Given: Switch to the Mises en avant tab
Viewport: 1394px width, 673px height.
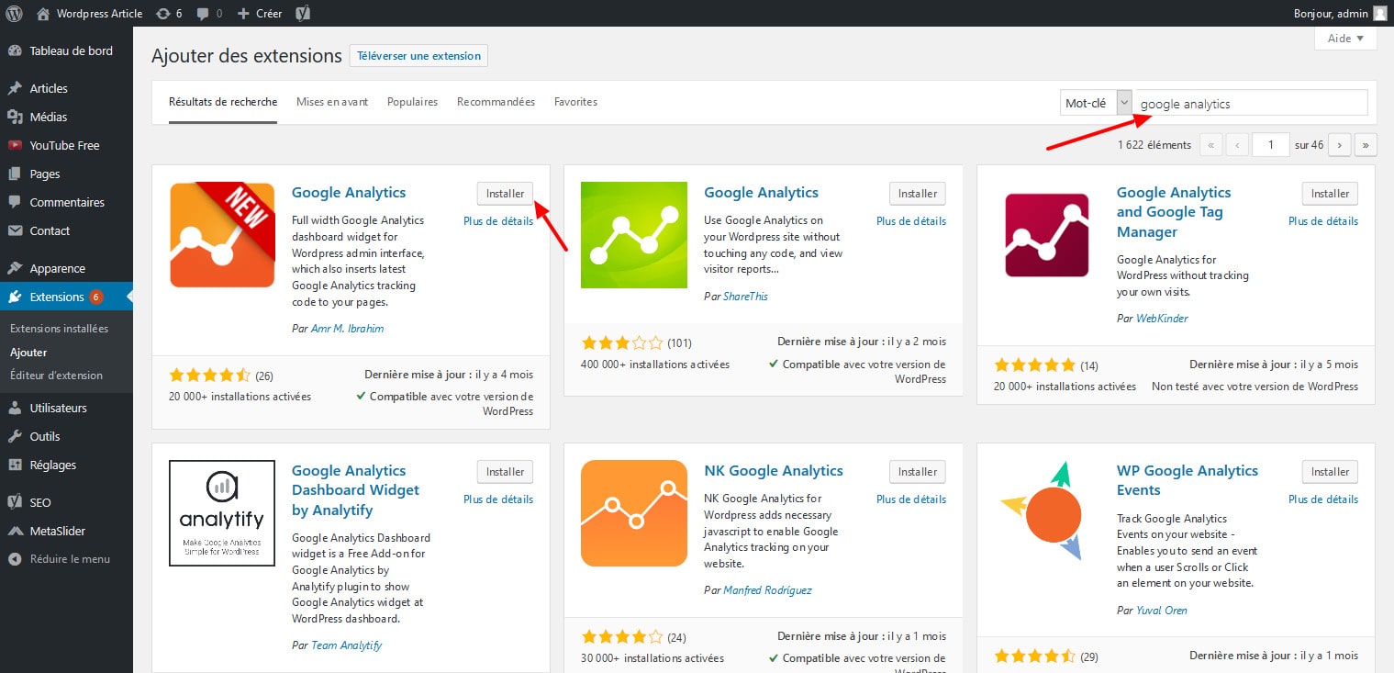Looking at the screenshot, I should 332,102.
